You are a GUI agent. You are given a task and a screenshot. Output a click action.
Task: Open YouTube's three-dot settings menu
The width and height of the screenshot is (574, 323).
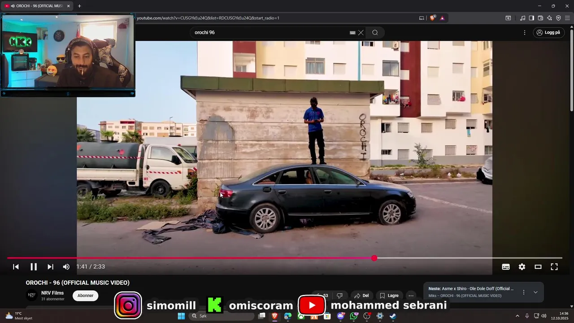pyautogui.click(x=525, y=32)
